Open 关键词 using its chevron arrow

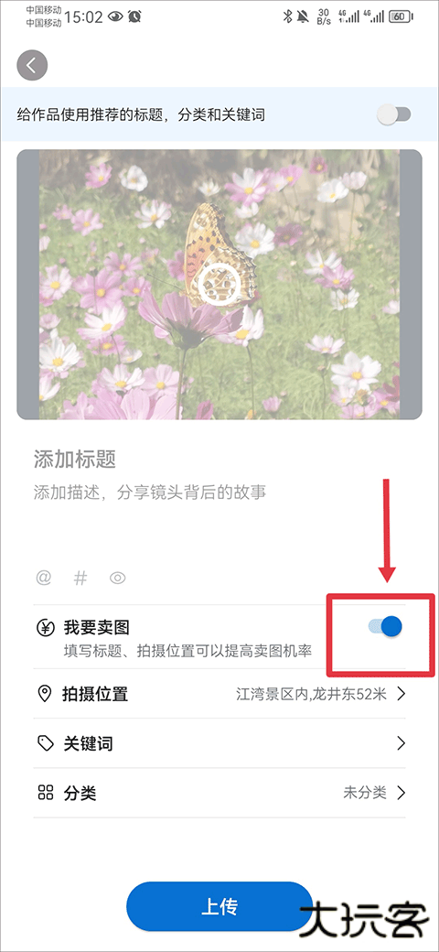point(401,743)
